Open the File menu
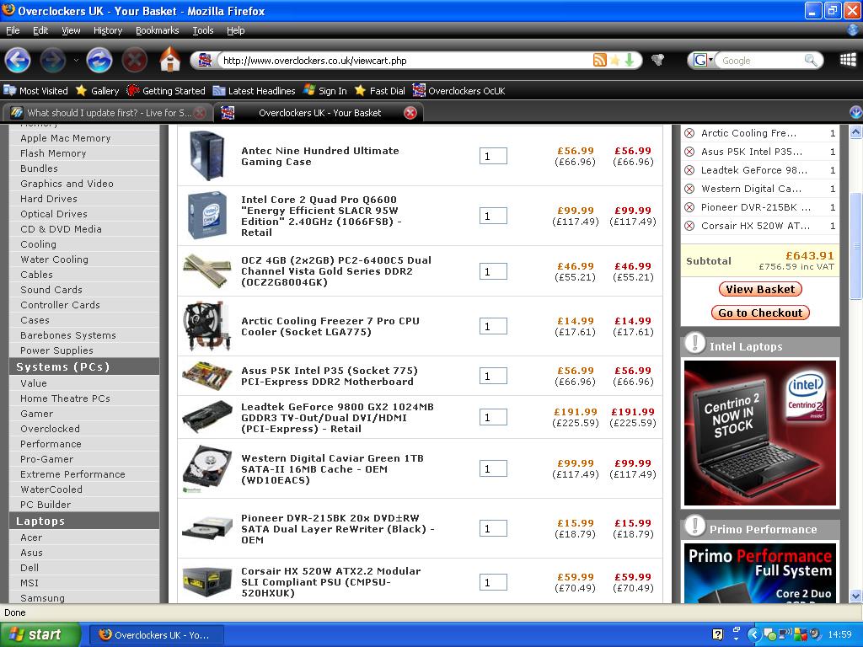The image size is (863, 647). click(x=13, y=30)
